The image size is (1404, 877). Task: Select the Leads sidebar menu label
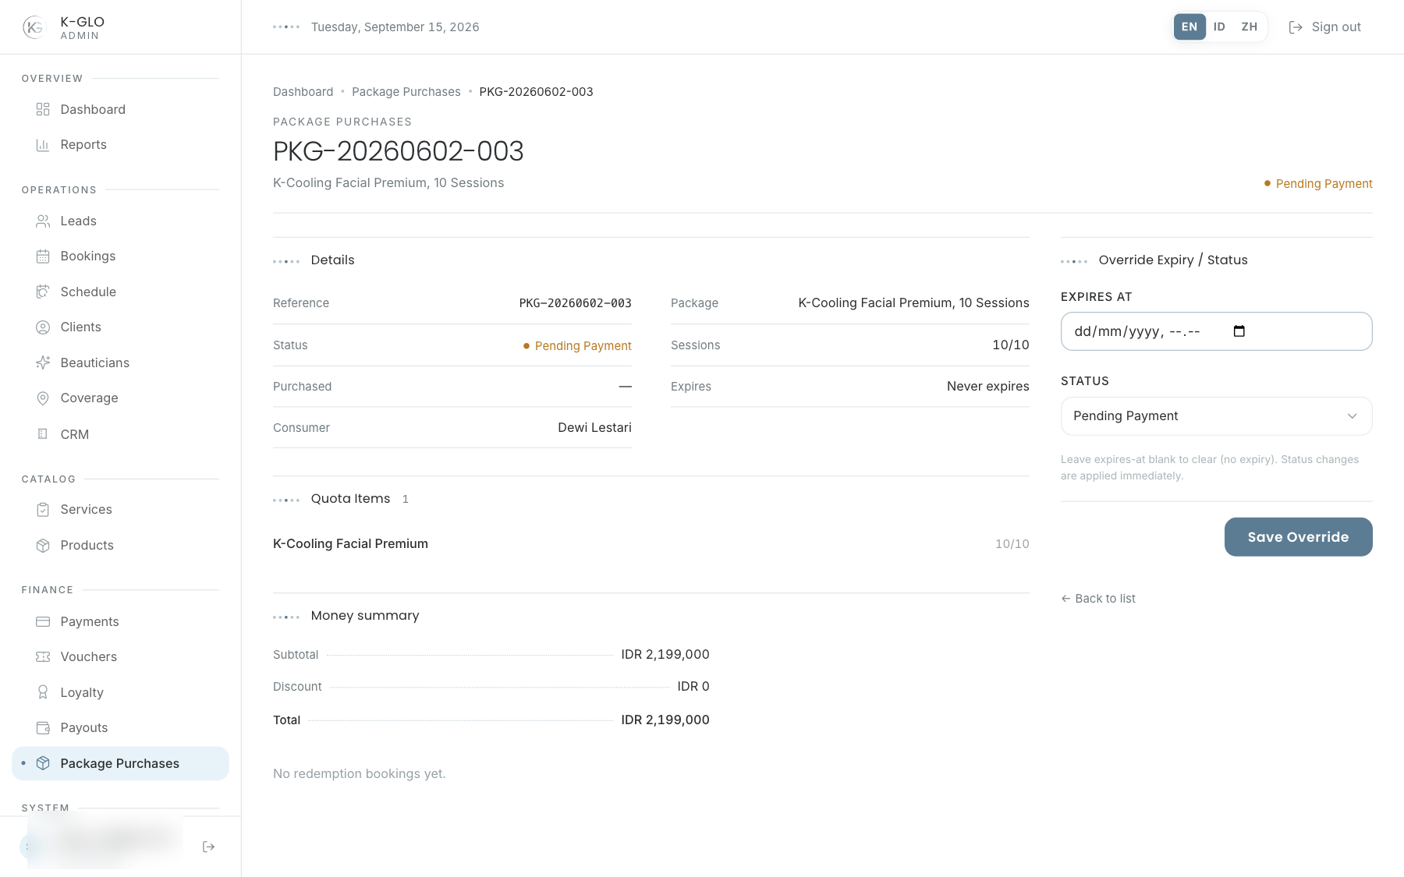79,221
